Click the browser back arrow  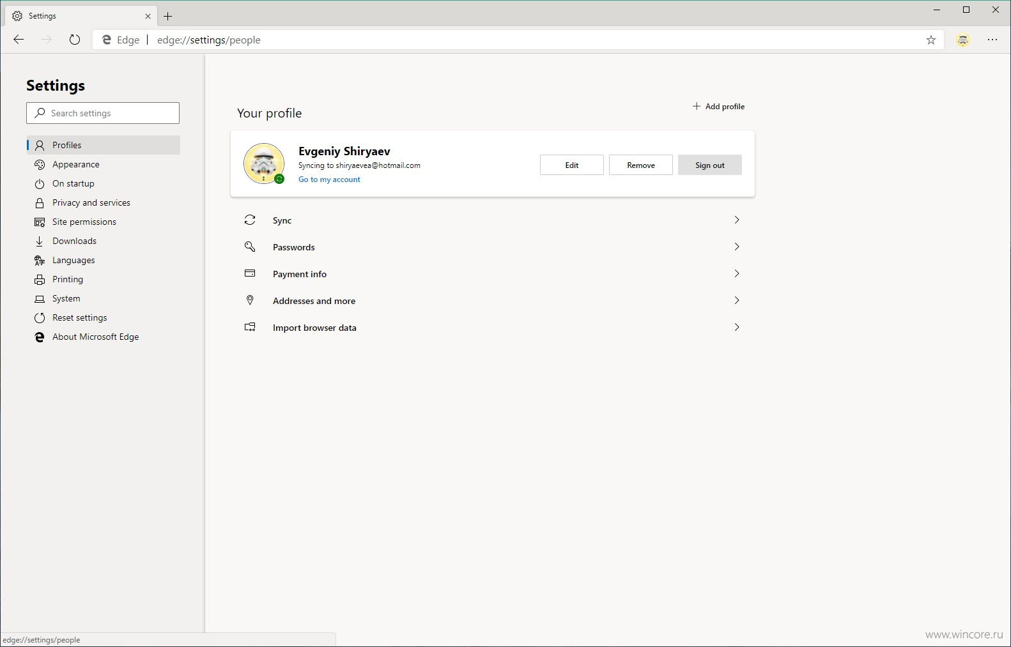pos(19,40)
